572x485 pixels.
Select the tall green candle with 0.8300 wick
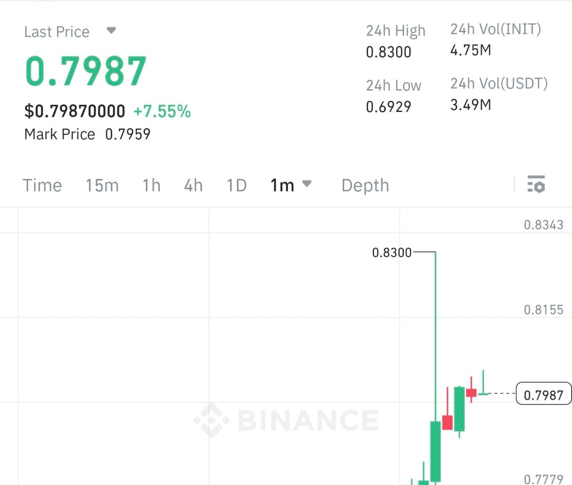tap(435, 451)
